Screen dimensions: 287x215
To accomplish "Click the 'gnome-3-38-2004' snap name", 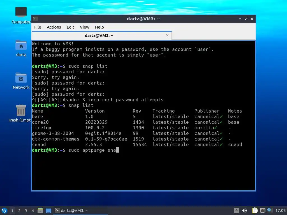I will point(53,133).
